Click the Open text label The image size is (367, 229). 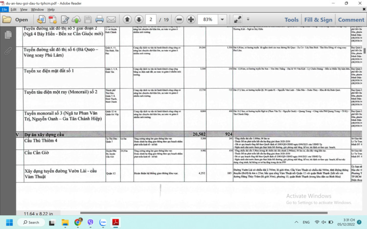pyautogui.click(x=22, y=20)
